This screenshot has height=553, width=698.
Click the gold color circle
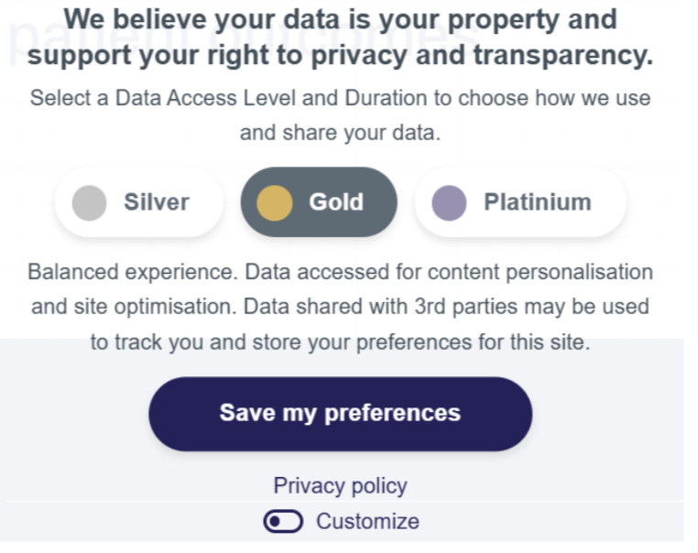point(275,202)
